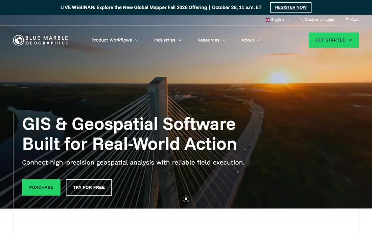Click the UK flag language icon
The image size is (372, 233).
268,20
